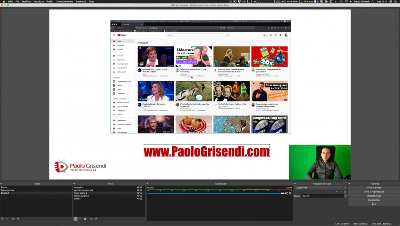Viewport: 400px width, 226px height.
Task: Mute the Mic/Aux speaker icon
Action: click(x=286, y=193)
